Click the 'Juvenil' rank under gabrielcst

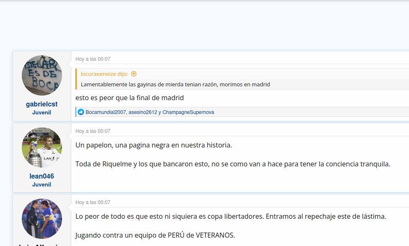[42, 112]
